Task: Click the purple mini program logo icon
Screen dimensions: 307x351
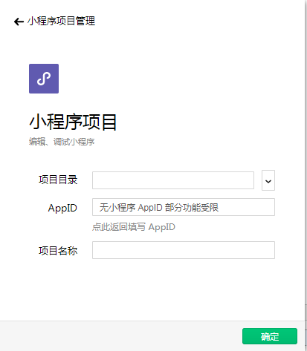Action: 44,79
